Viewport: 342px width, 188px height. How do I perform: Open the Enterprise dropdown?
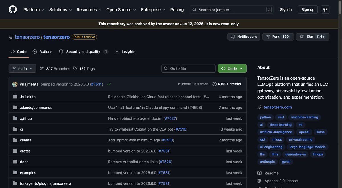coord(153,9)
